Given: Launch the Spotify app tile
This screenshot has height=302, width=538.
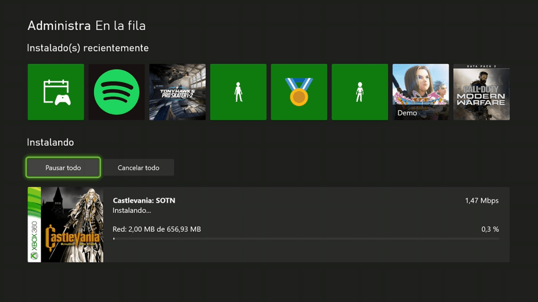Looking at the screenshot, I should click(x=117, y=92).
